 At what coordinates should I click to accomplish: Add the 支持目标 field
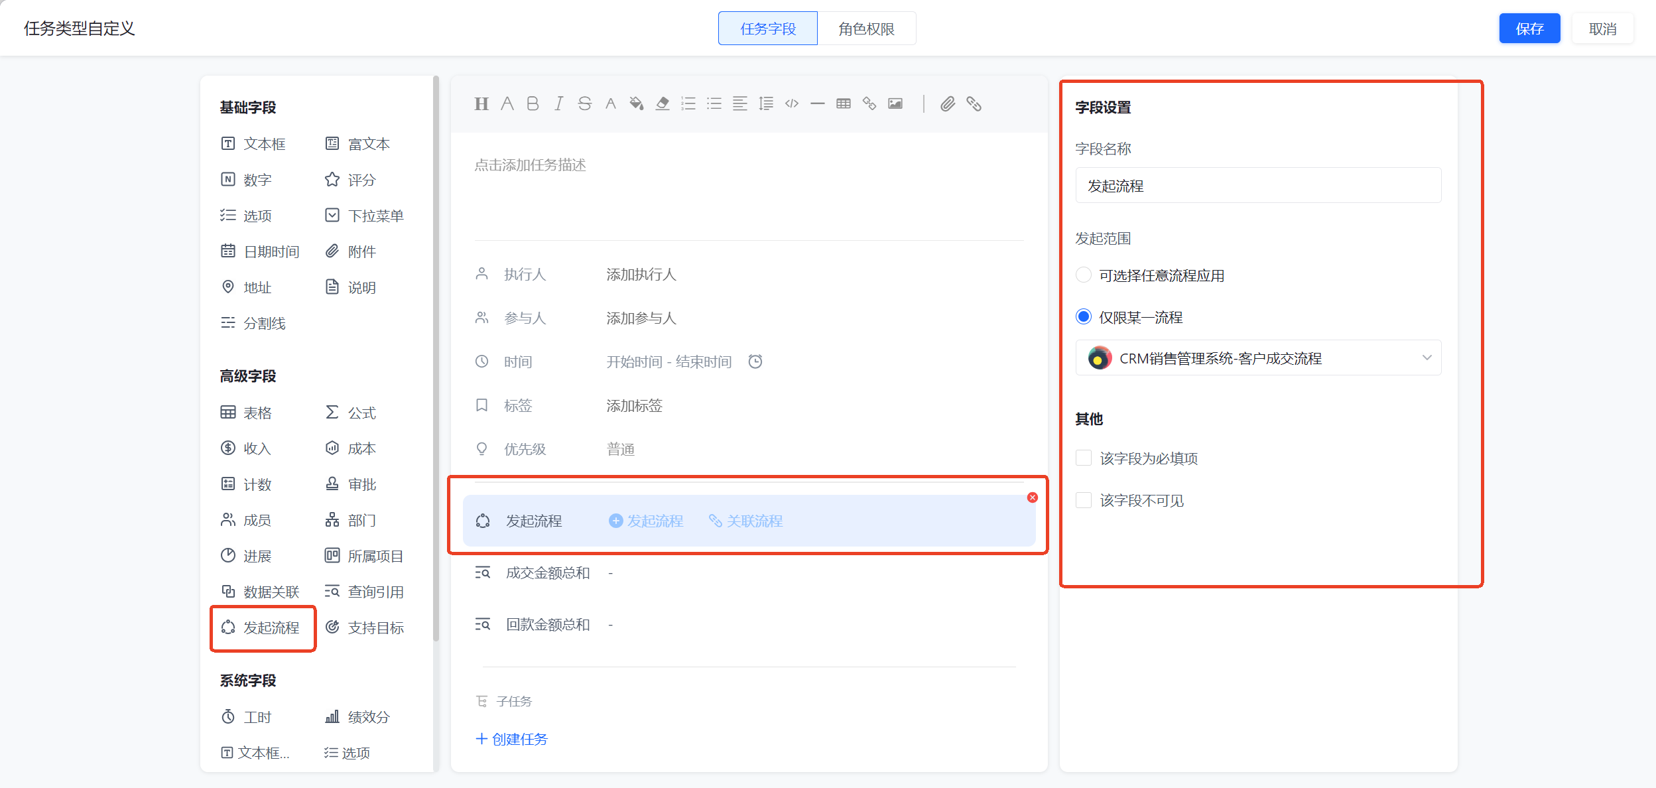pos(364,627)
